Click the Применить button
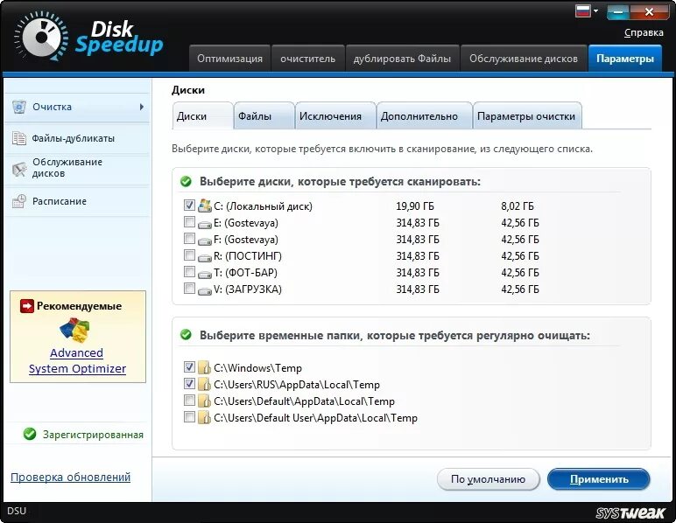The image size is (676, 523). pos(598,479)
